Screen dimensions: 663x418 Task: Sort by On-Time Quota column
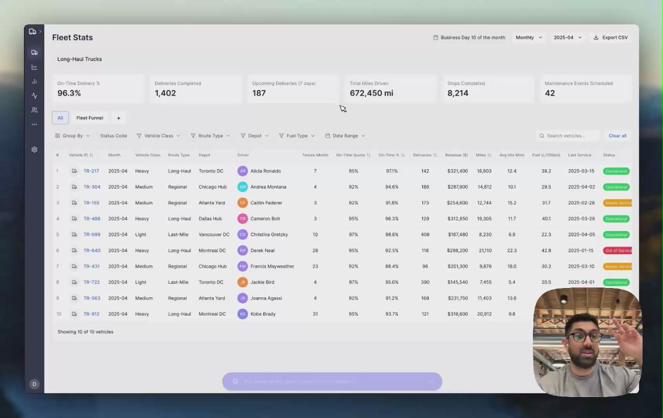(x=353, y=155)
